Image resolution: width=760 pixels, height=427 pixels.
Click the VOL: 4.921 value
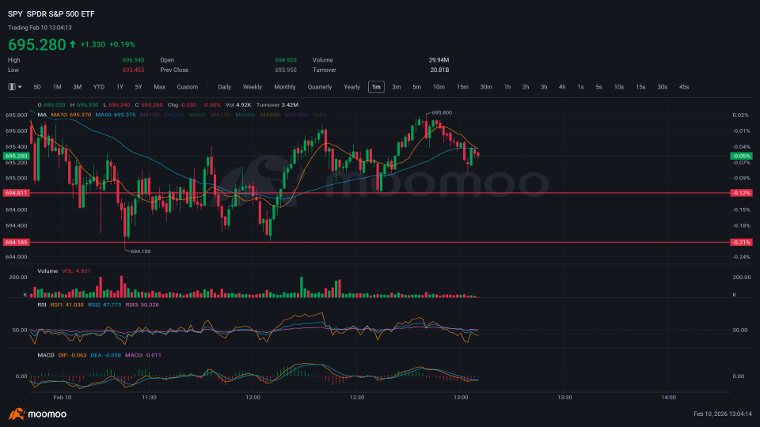(76, 271)
